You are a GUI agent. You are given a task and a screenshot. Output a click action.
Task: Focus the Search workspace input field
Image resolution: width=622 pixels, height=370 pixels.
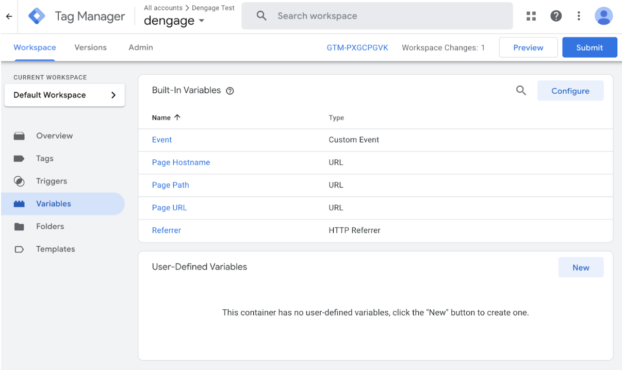pyautogui.click(x=377, y=16)
